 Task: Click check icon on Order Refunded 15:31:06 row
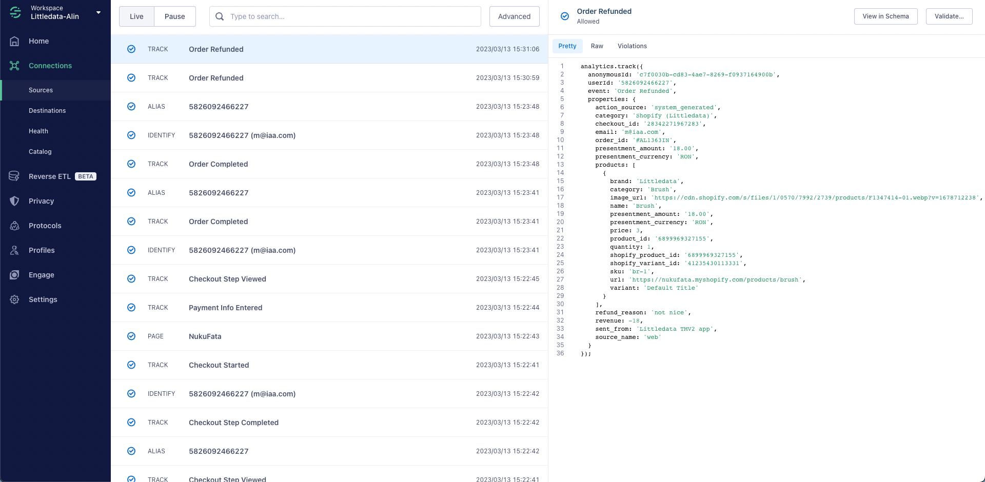tap(131, 49)
